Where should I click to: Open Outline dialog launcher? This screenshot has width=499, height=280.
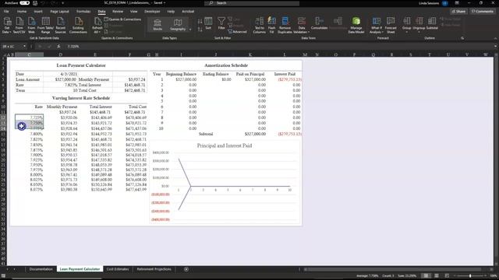[x=462, y=38]
